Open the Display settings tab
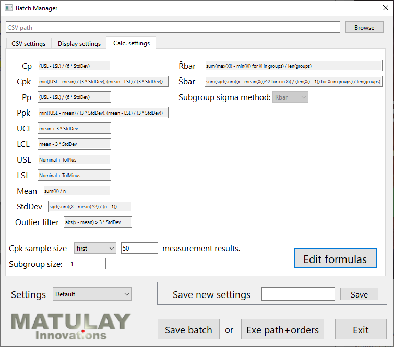This screenshot has width=394, height=347. coord(79,44)
